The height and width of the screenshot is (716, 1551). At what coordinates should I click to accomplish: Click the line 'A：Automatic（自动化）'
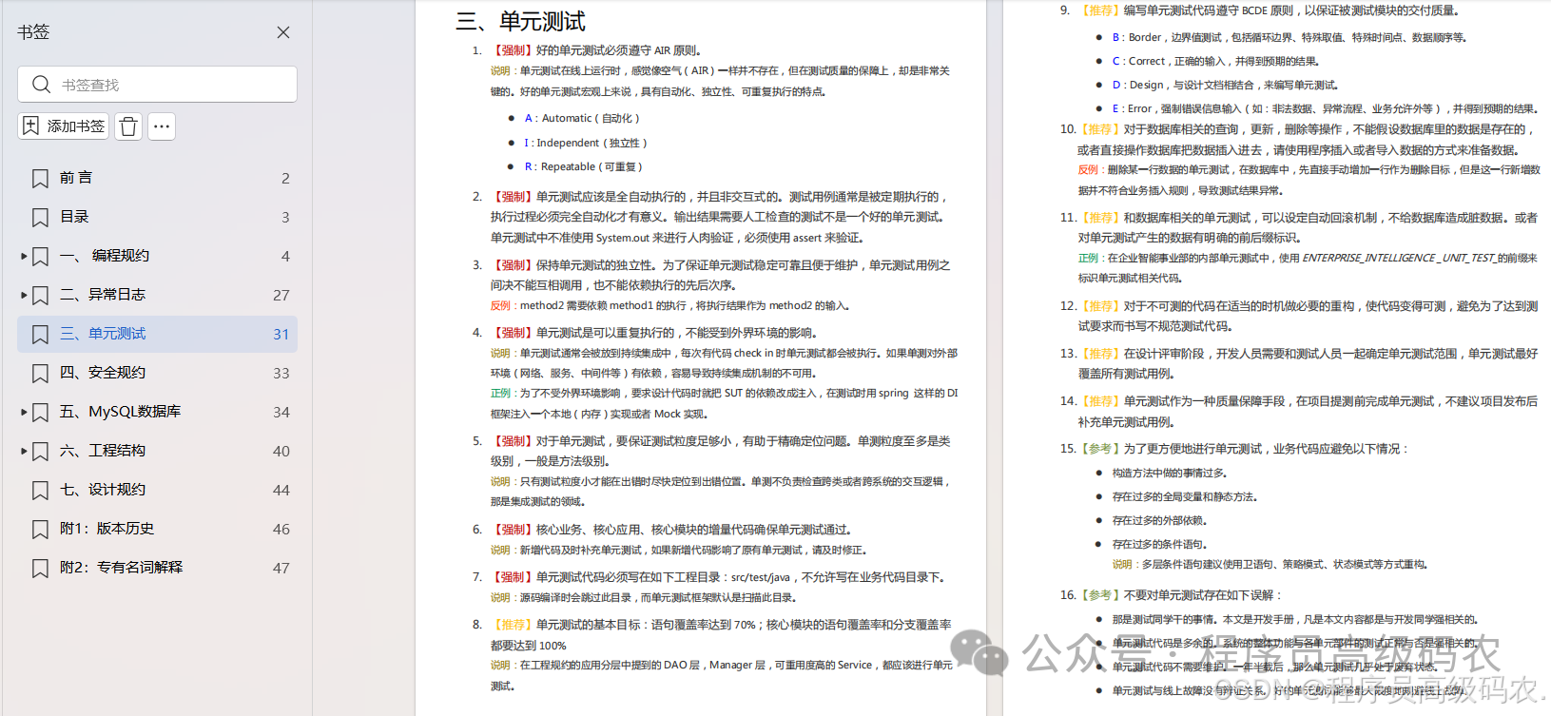click(x=582, y=119)
